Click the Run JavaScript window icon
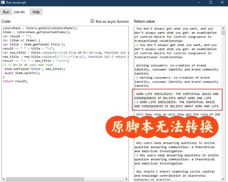Viewport: 228px width, 182px height. click(3, 3)
